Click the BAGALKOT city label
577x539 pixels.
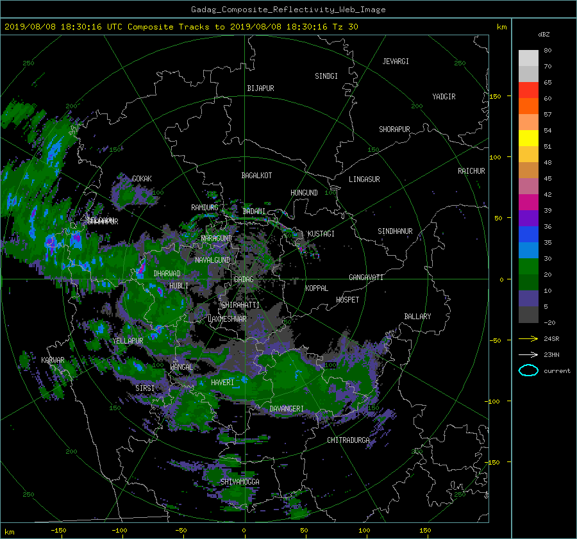[256, 176]
